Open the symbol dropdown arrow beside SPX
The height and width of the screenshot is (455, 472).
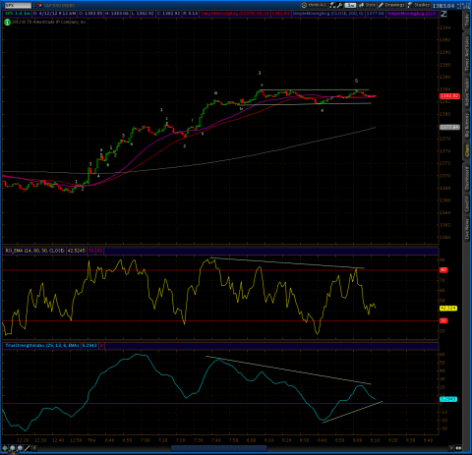click(x=34, y=5)
